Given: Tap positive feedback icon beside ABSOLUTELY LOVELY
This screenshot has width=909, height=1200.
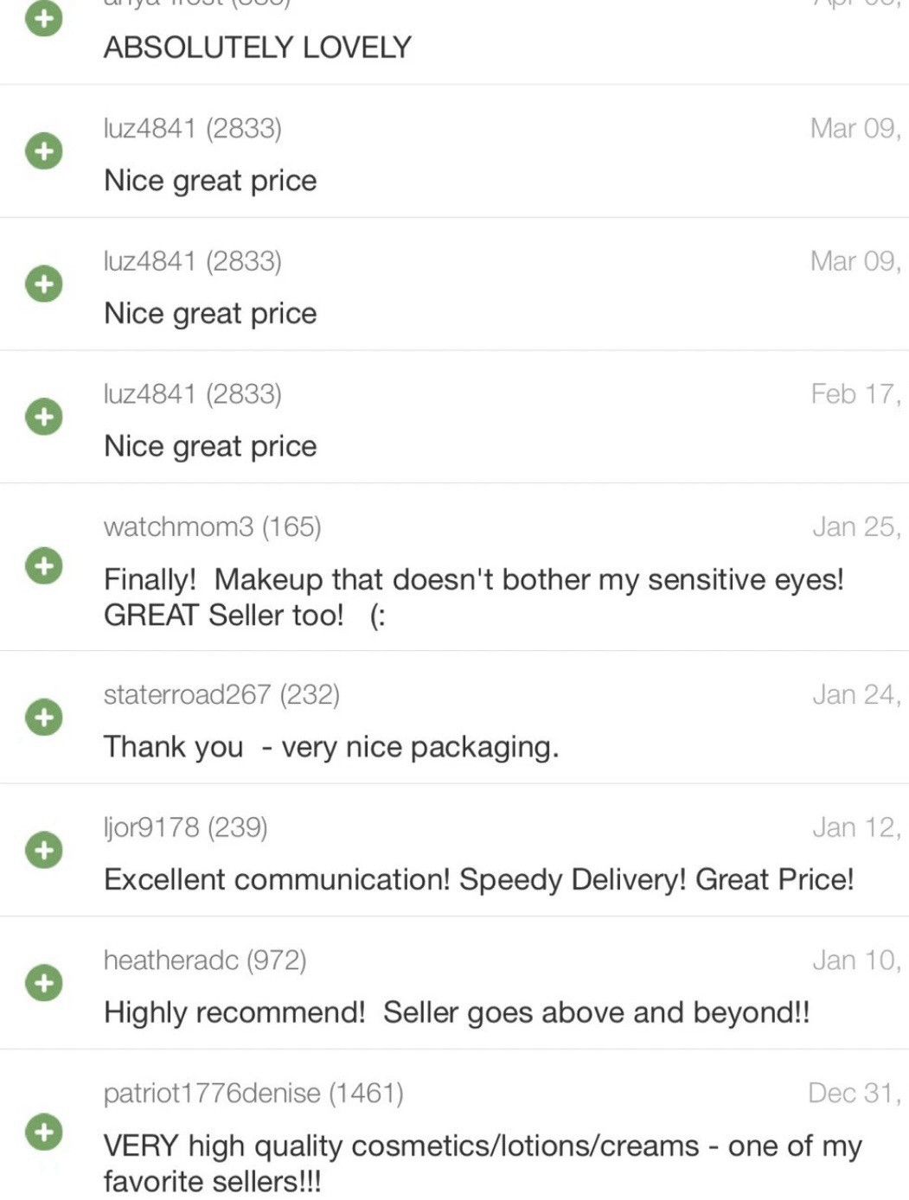Looking at the screenshot, I should click(x=43, y=18).
